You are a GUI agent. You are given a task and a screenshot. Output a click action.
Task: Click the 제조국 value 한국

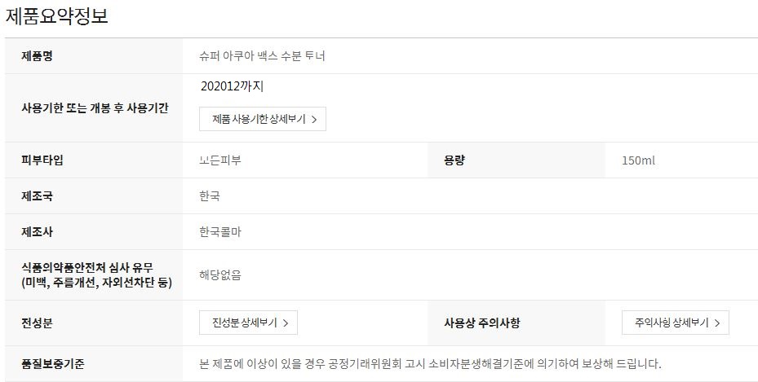tap(210, 195)
